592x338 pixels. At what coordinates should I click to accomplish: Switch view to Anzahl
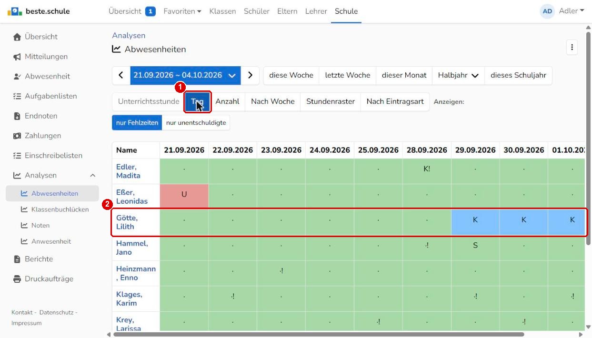(227, 101)
